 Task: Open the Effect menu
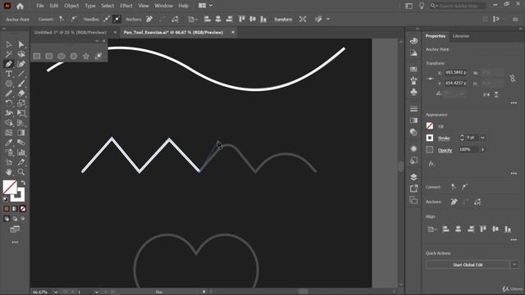pos(126,6)
